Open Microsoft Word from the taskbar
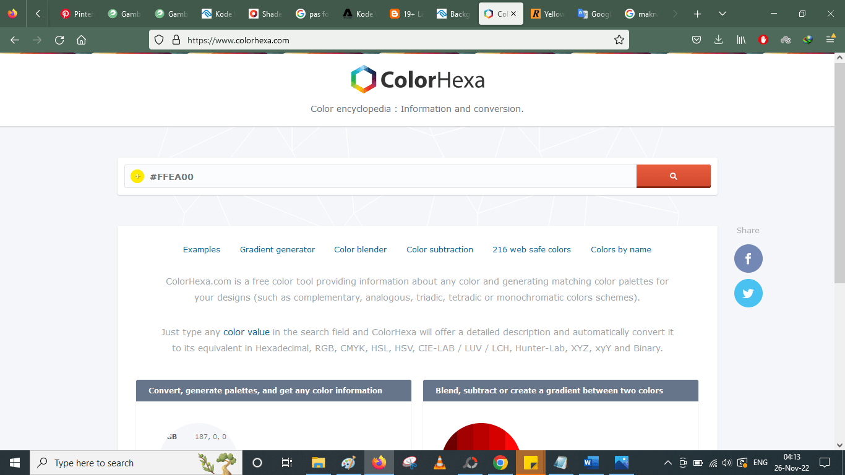845x475 pixels. coord(591,463)
